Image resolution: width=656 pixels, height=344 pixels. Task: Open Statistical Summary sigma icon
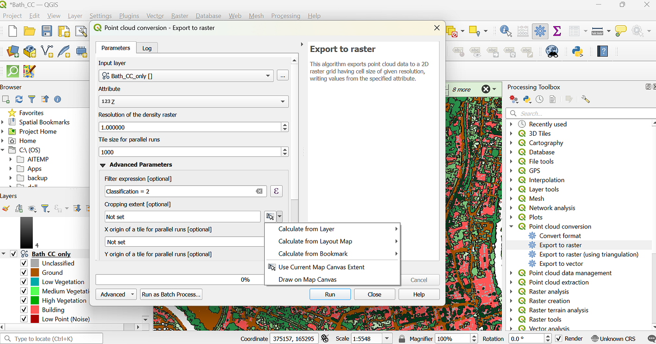[x=557, y=31]
